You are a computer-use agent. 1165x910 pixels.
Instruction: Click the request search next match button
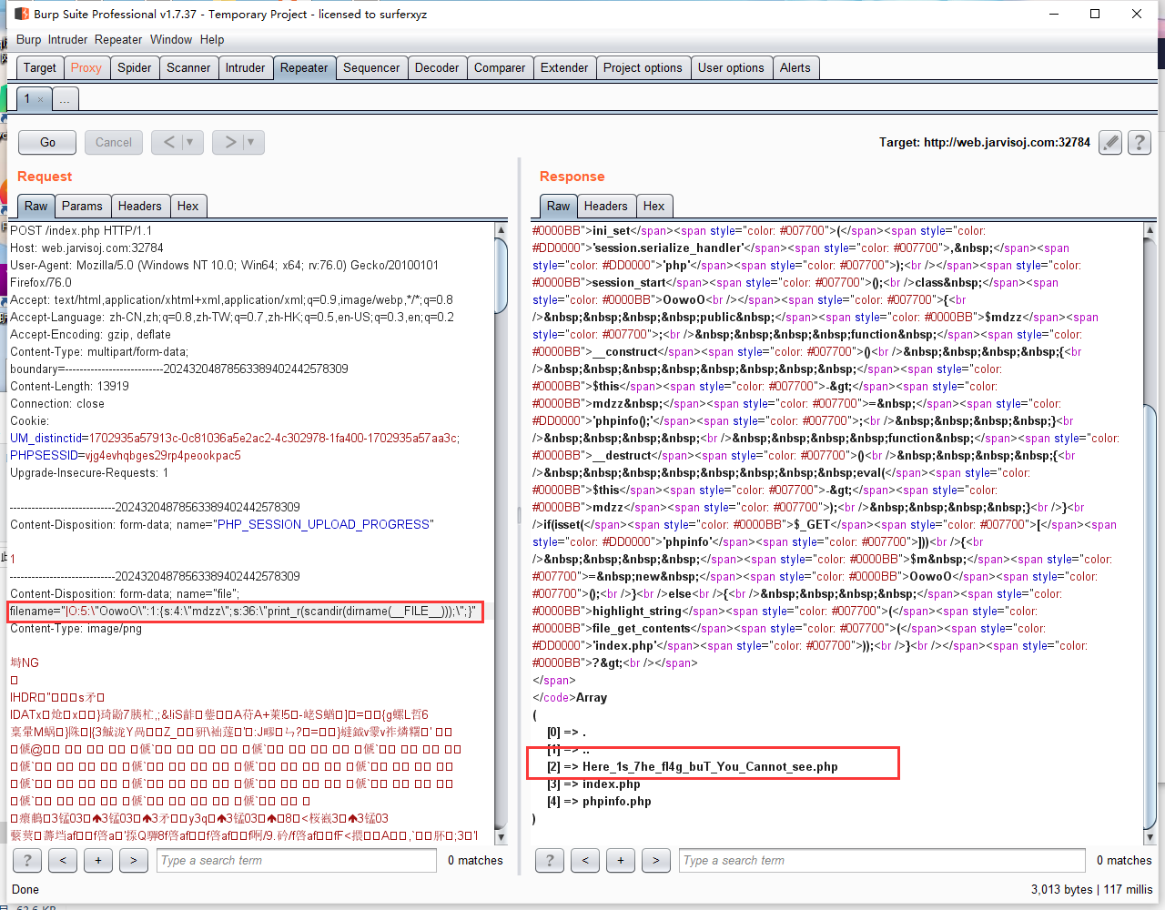pyautogui.click(x=134, y=860)
